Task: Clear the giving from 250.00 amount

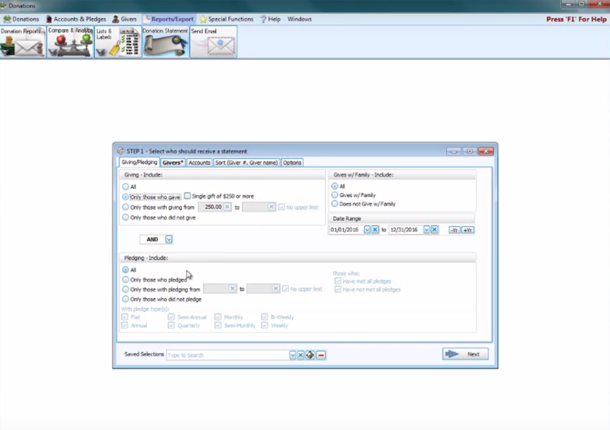Action: [227, 207]
